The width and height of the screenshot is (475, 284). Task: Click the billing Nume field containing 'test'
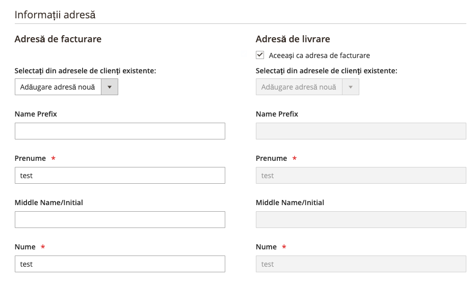[120, 264]
